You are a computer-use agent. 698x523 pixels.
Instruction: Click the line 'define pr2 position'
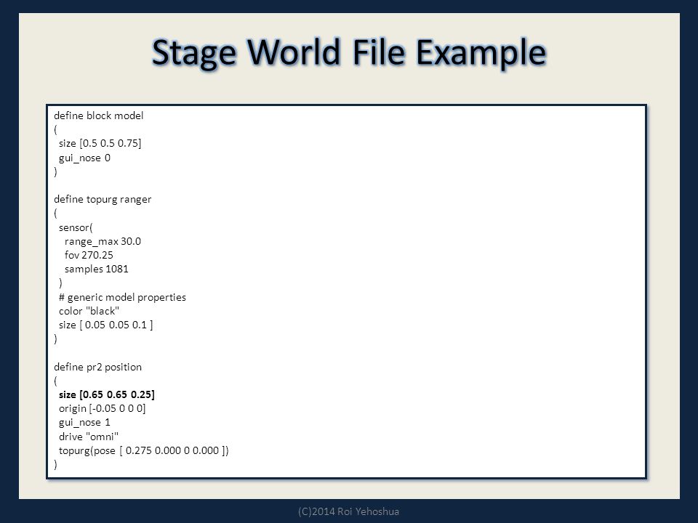click(98, 367)
